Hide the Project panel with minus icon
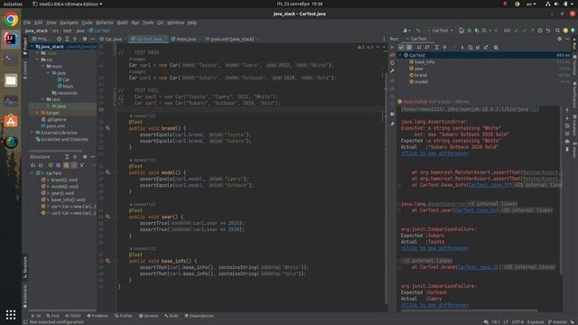Image resolution: width=578 pixels, height=325 pixels. [92, 39]
